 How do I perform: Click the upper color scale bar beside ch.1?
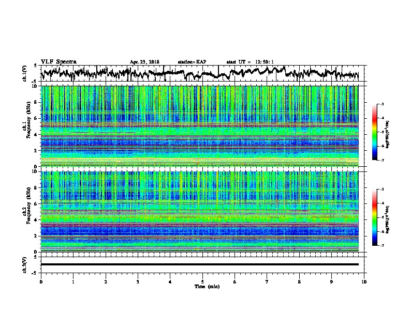point(374,132)
